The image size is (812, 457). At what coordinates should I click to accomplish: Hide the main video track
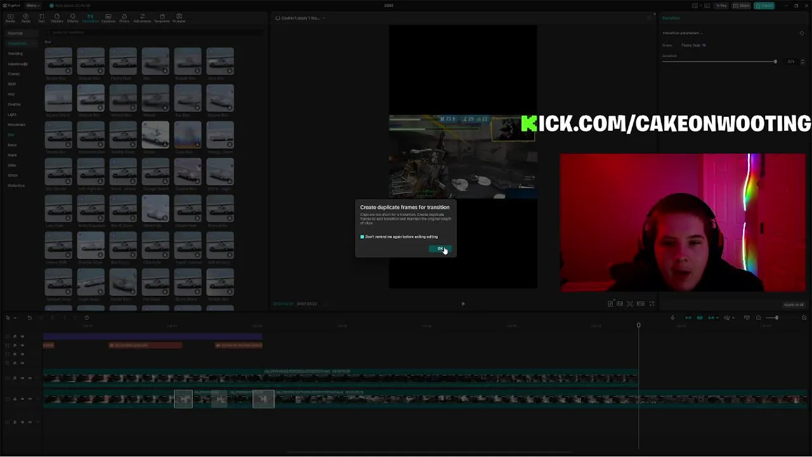click(x=22, y=399)
